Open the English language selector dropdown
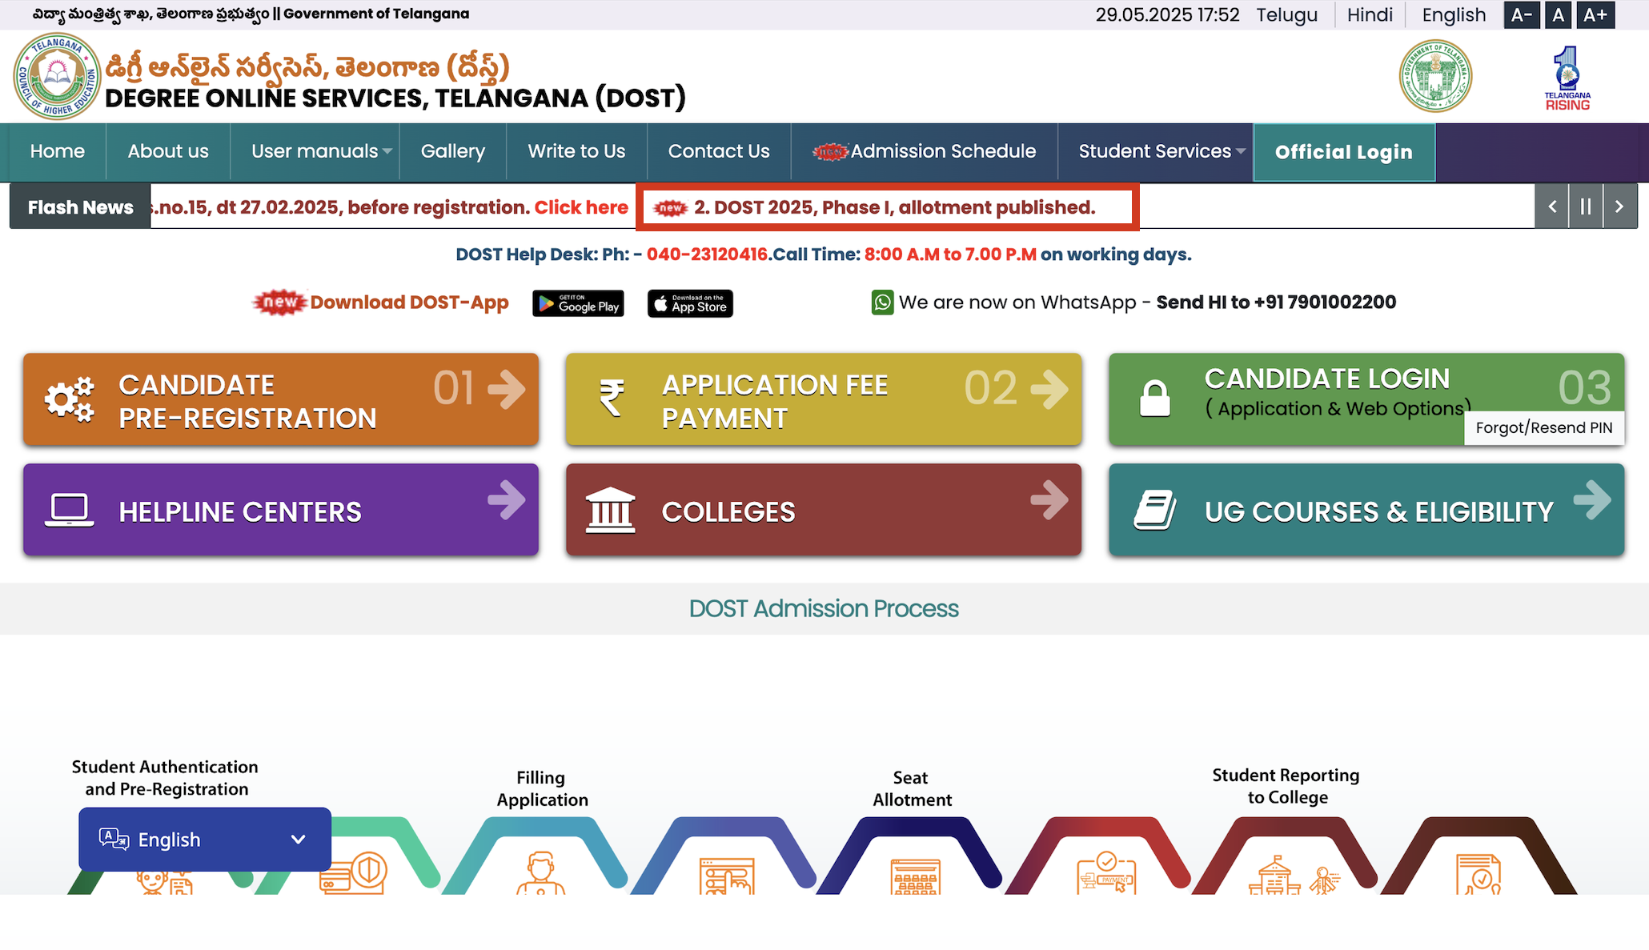1649x950 pixels. pos(204,839)
